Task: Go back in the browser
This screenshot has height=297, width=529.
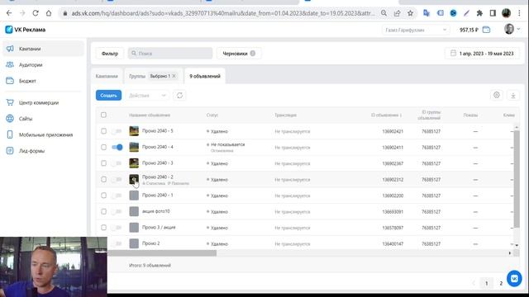Action: (x=9, y=13)
